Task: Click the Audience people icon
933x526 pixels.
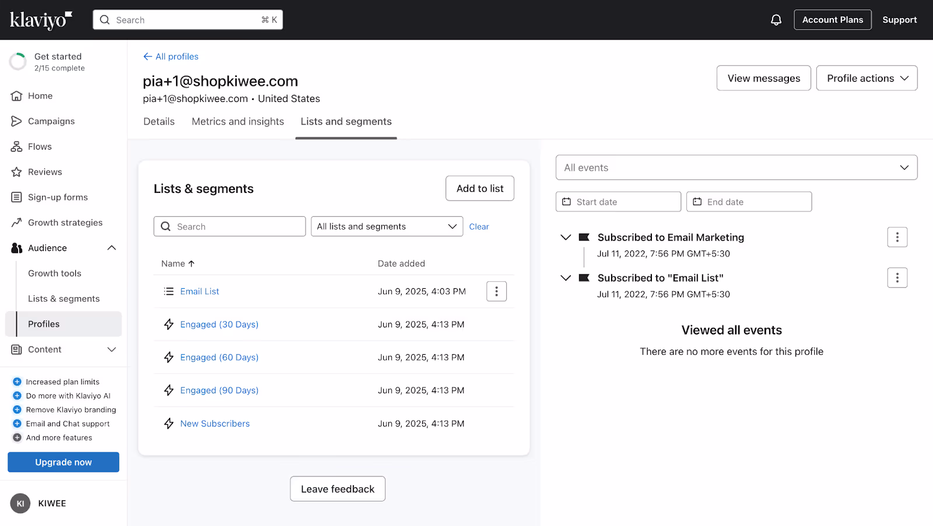Action: pyautogui.click(x=16, y=248)
